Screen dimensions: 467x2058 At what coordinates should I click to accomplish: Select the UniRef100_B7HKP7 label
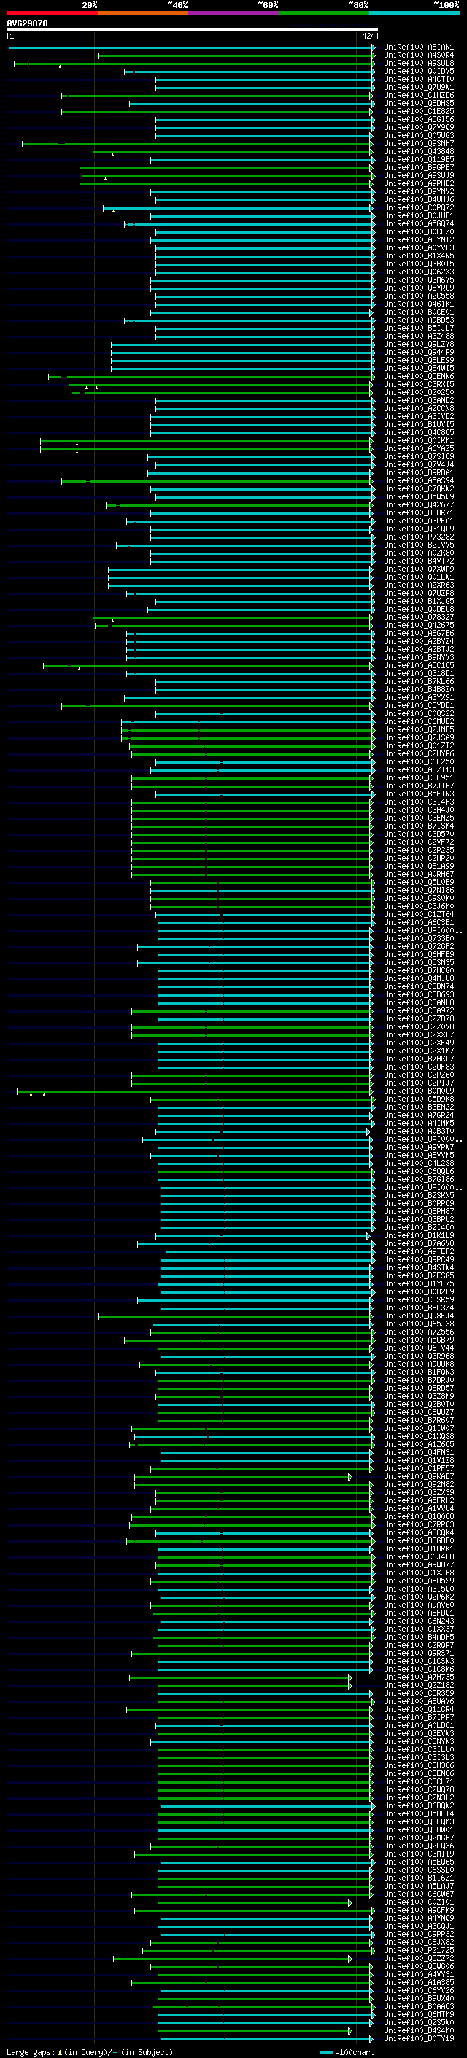419,1059
